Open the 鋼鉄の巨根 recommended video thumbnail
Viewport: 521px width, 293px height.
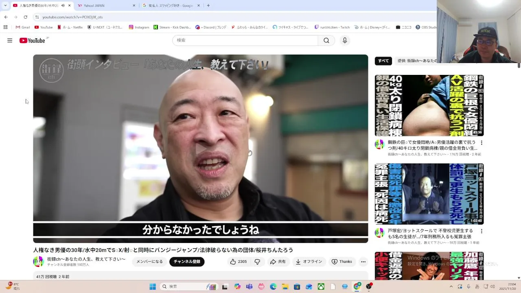[429, 105]
